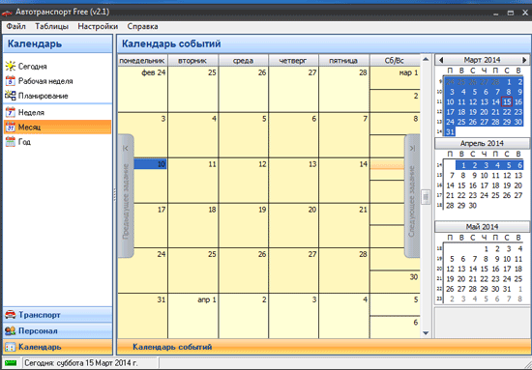
Task: Open the Справка menu
Action: tap(142, 26)
